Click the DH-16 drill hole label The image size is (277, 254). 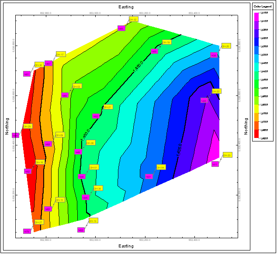pyautogui.click(x=39, y=162)
